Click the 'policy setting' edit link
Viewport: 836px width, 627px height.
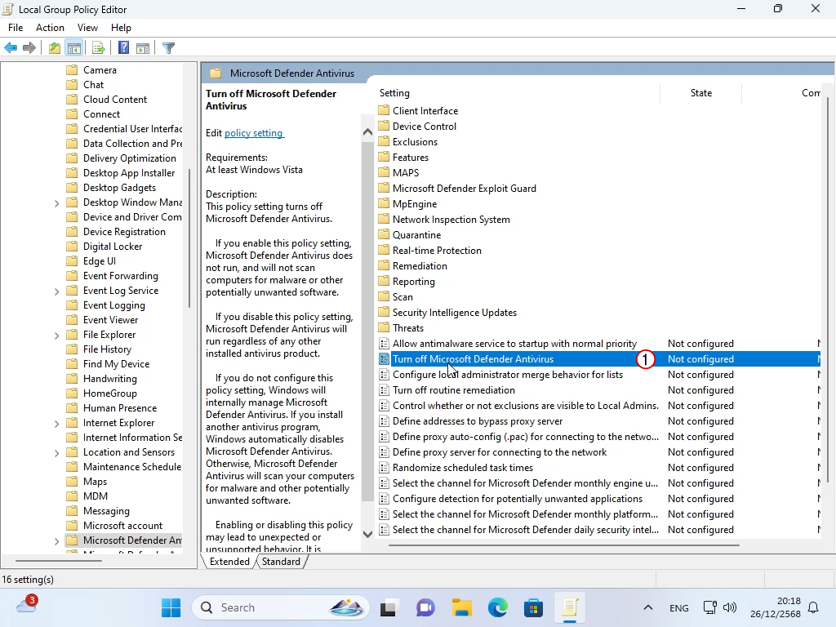coord(253,133)
